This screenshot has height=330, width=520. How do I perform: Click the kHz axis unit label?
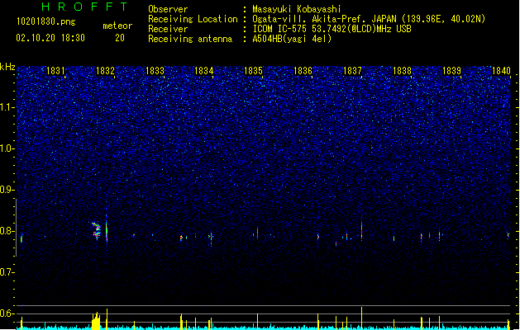(x=7, y=67)
